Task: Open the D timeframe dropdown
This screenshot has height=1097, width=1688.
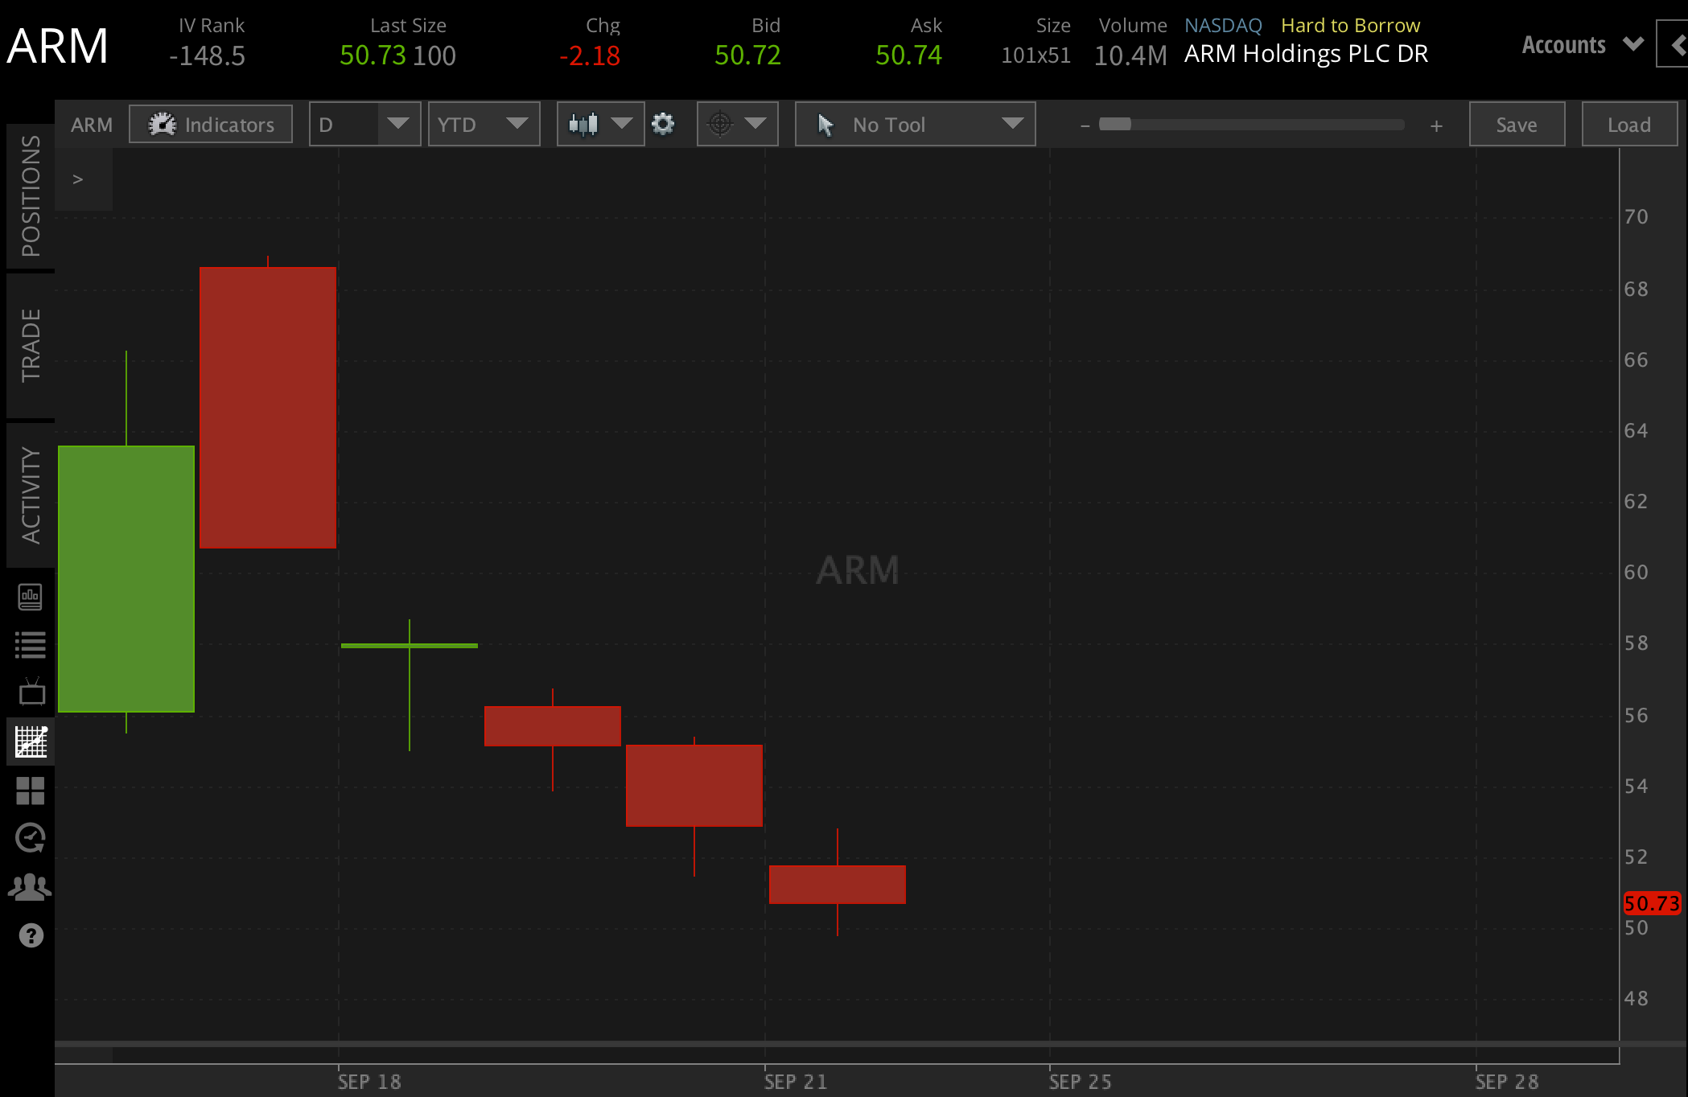Action: [x=365, y=124]
